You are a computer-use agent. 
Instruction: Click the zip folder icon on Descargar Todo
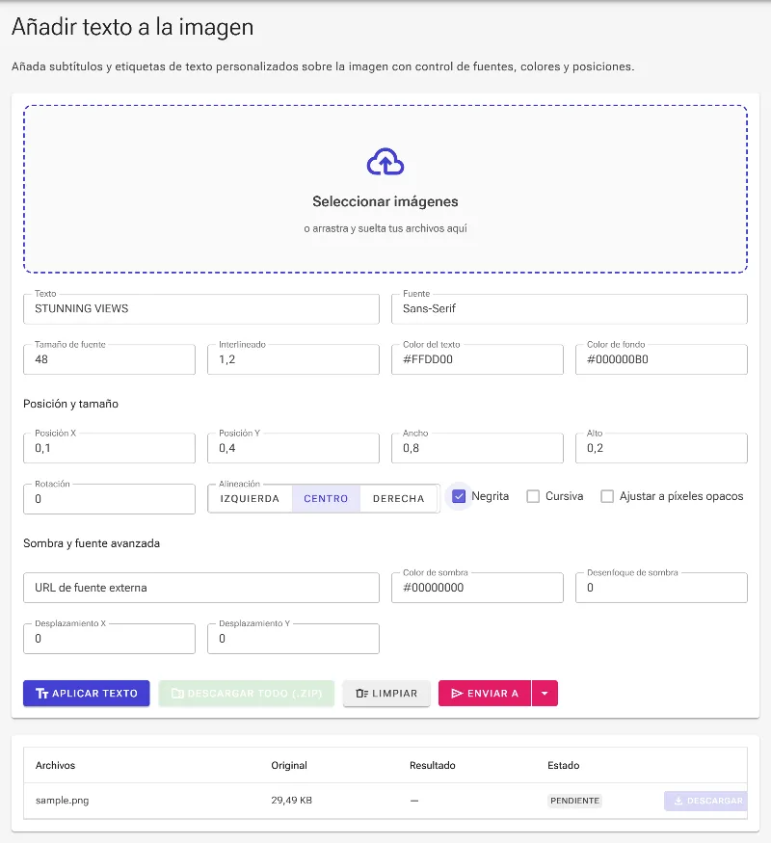coord(177,694)
